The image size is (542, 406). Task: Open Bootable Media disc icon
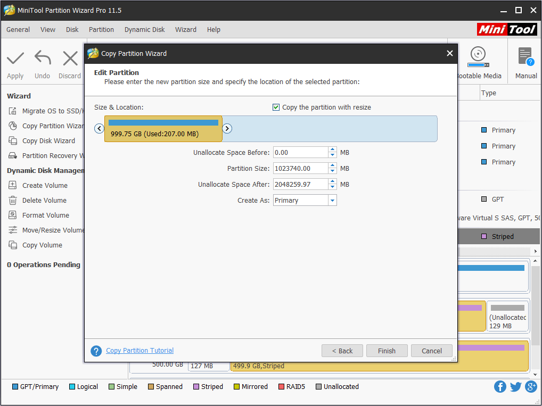[x=478, y=57]
